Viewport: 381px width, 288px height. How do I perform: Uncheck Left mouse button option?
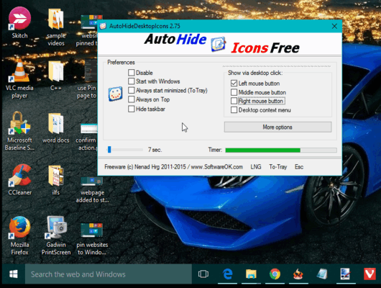234,84
